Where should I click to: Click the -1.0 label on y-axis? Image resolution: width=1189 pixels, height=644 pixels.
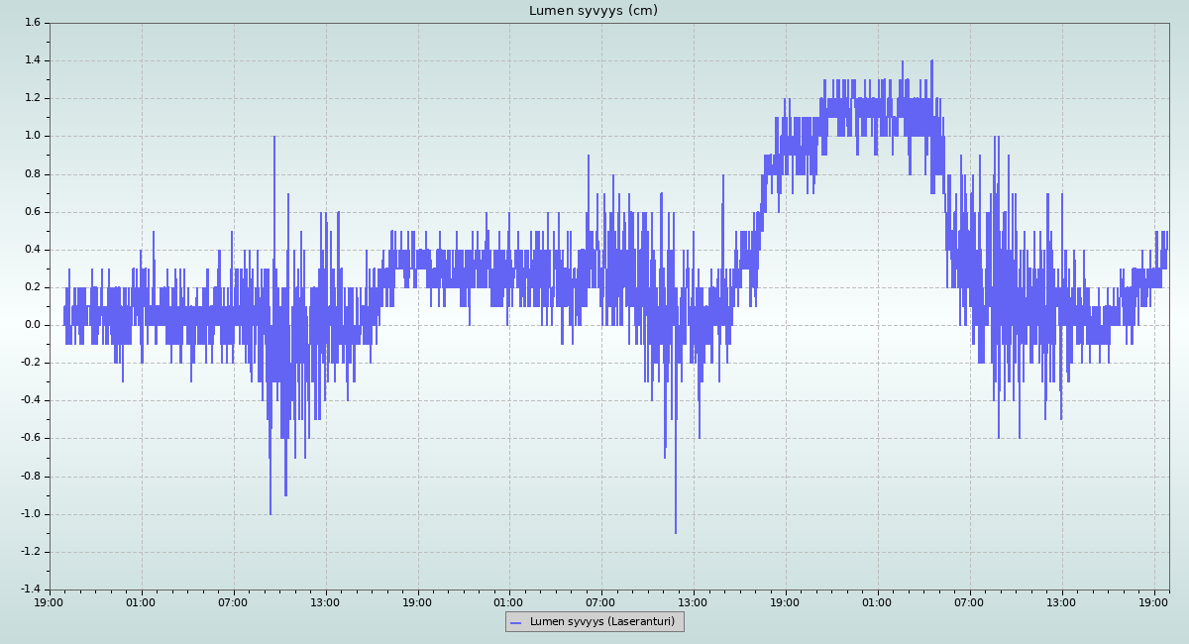pyautogui.click(x=29, y=514)
